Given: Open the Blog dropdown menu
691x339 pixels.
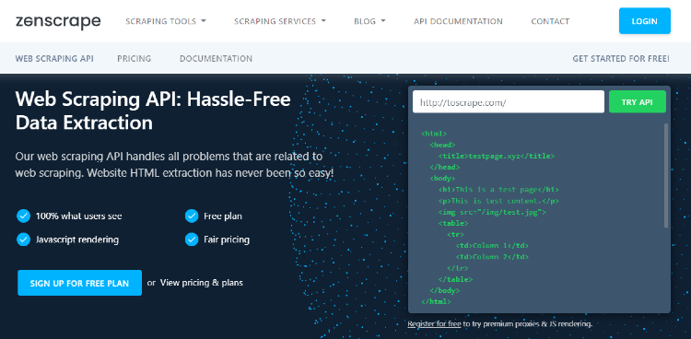Looking at the screenshot, I should pos(369,21).
